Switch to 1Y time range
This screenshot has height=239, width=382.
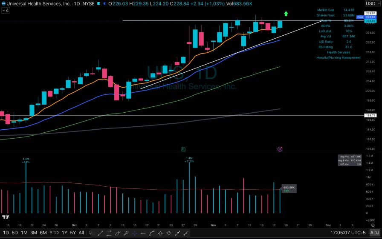click(x=64, y=233)
